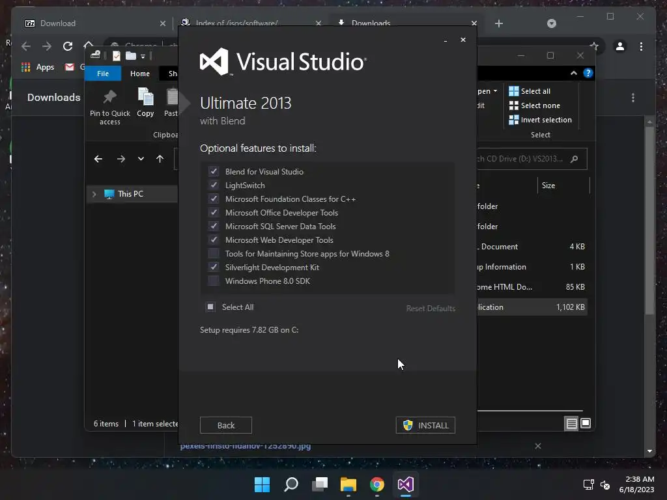Open Task View on taskbar

pyautogui.click(x=320, y=484)
